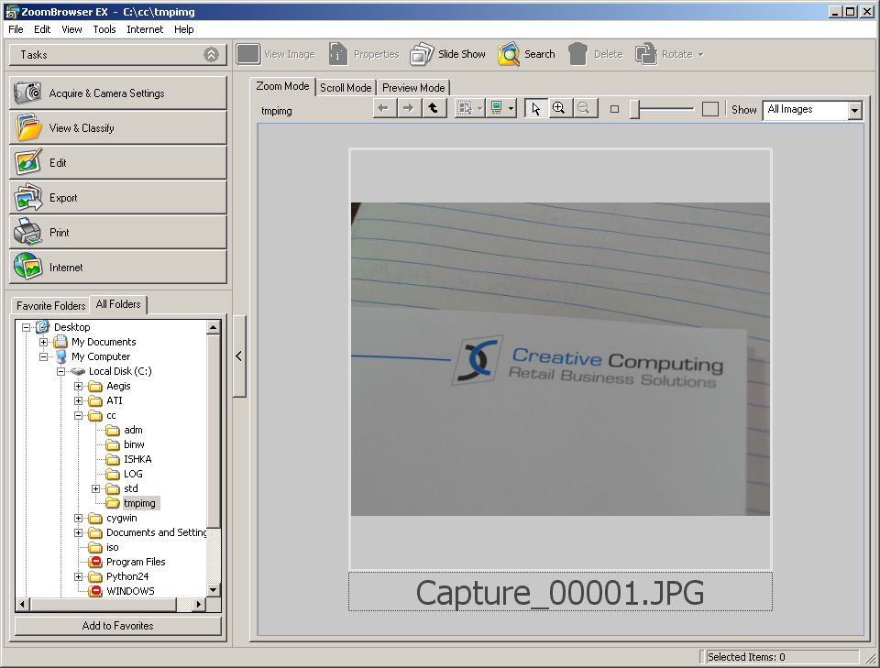
Task: Open the View menu
Action: pos(71,29)
